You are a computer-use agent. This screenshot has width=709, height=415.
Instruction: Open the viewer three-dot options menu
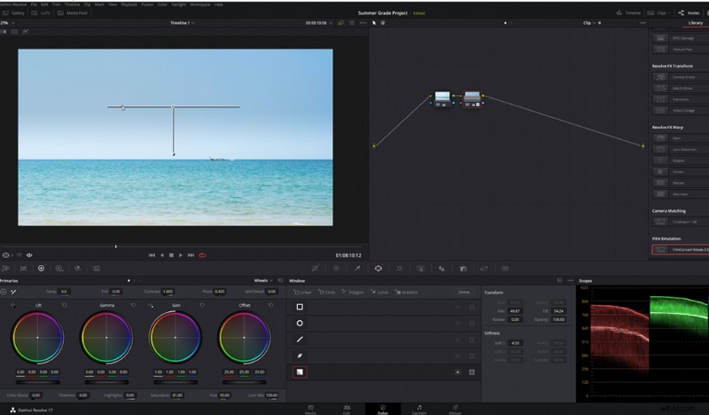(362, 23)
